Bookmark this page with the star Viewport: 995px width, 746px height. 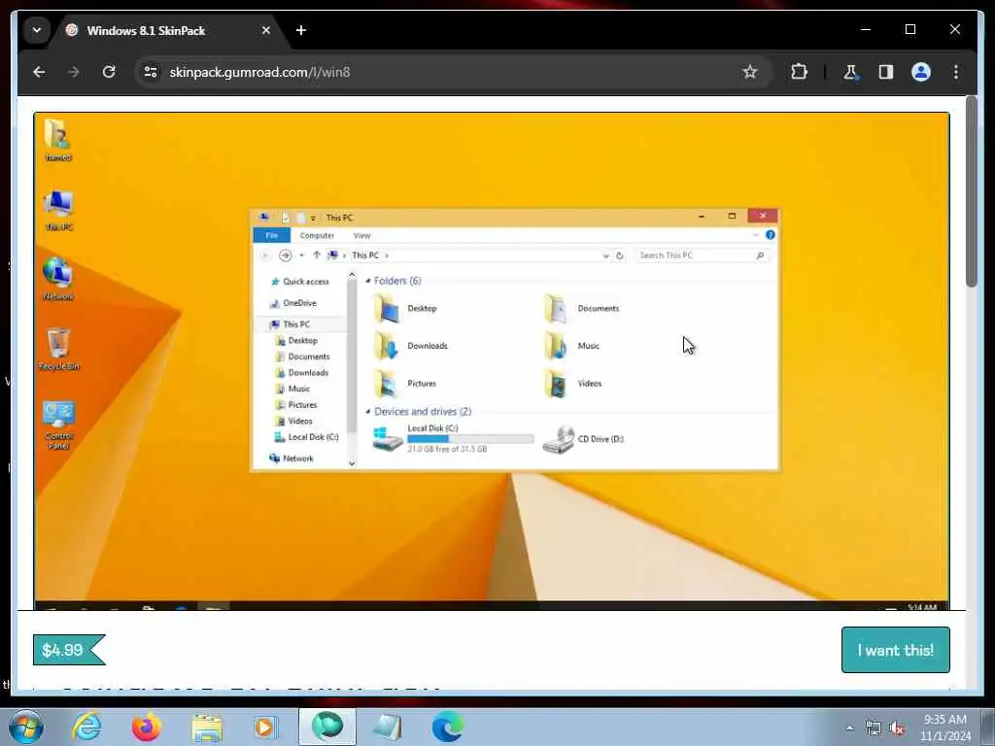pyautogui.click(x=749, y=72)
